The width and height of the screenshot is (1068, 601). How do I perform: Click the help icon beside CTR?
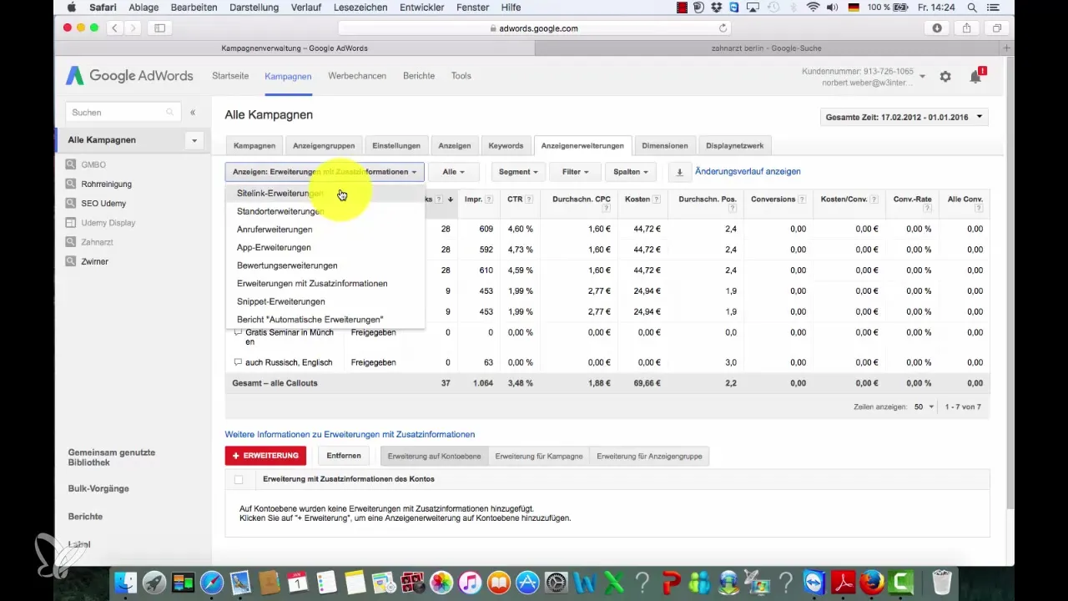click(x=529, y=199)
